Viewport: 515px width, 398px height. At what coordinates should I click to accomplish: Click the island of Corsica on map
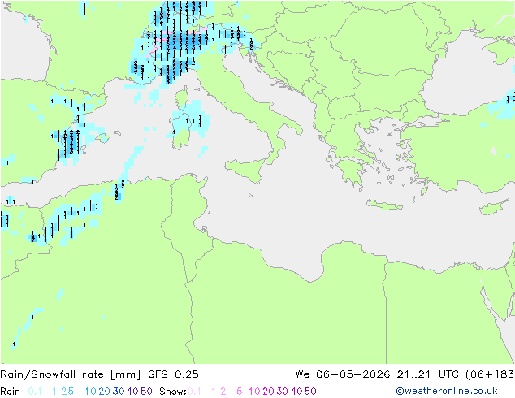(182, 98)
